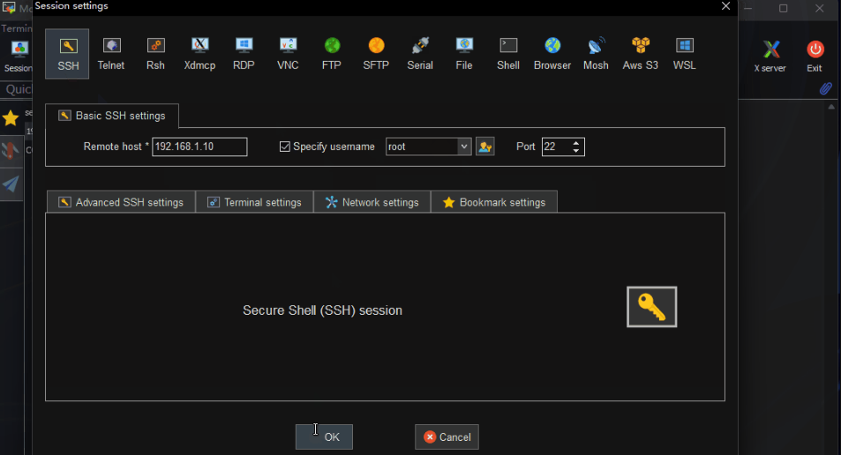Click the Remote host input field
The image size is (841, 455).
point(199,147)
